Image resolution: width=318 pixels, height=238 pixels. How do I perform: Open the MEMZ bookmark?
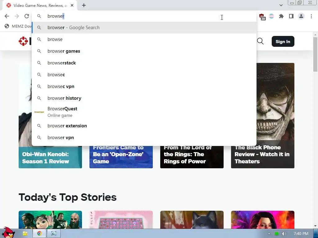pyautogui.click(x=18, y=26)
